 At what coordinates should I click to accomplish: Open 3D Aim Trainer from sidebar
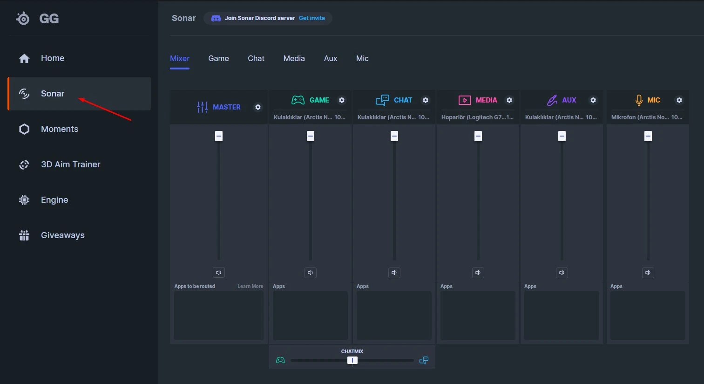coord(79,165)
